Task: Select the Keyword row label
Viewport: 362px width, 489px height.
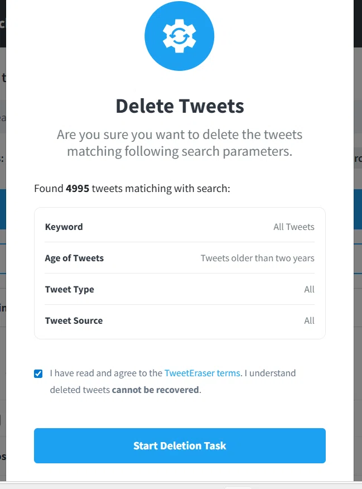Action: coord(64,227)
